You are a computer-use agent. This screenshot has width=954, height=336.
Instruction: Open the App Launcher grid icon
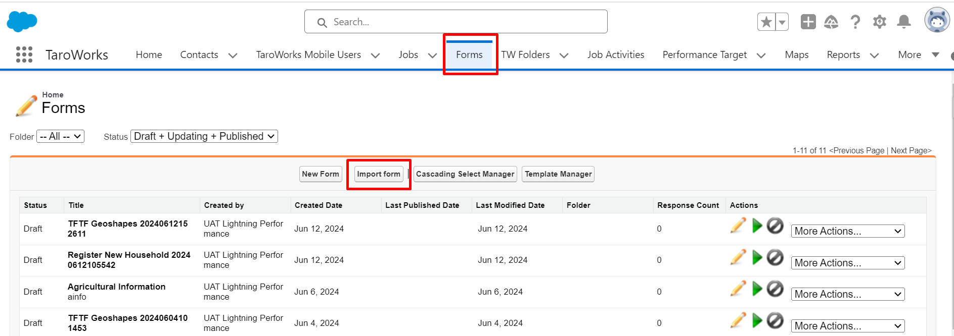pos(24,54)
